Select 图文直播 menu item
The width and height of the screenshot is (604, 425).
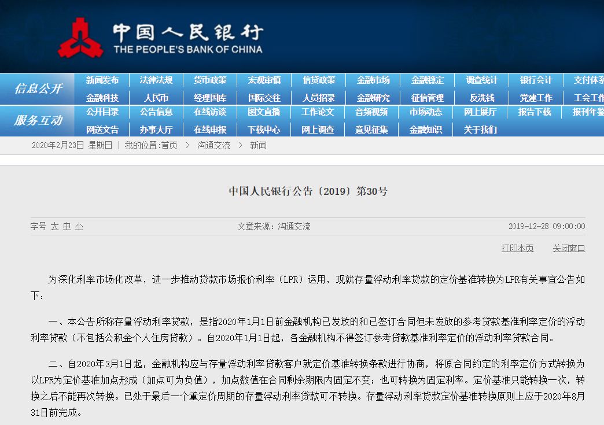pyautogui.click(x=264, y=112)
